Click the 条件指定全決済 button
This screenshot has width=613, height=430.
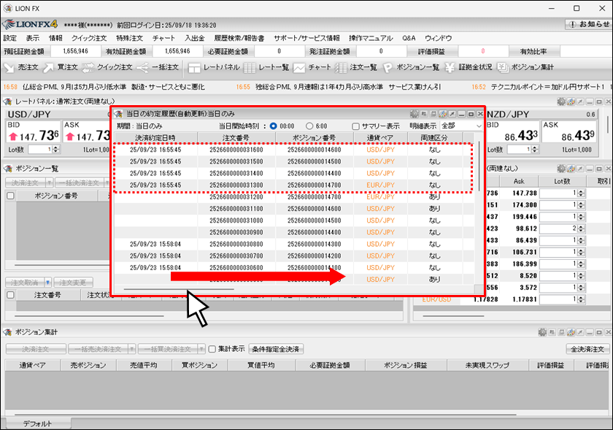277,349
